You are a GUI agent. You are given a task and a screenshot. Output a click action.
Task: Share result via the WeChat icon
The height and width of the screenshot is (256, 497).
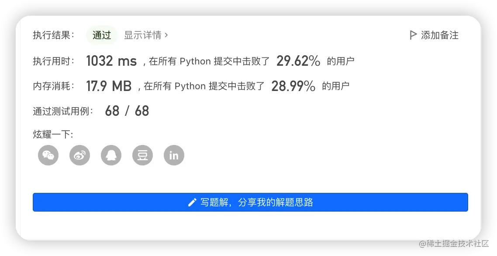click(48, 155)
